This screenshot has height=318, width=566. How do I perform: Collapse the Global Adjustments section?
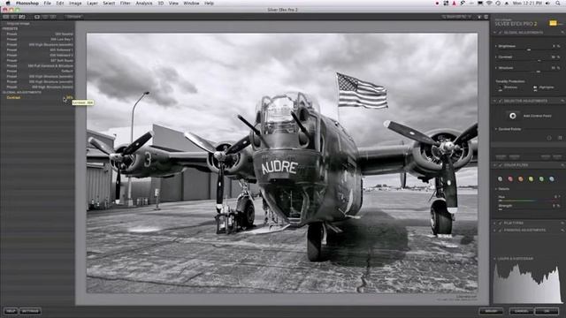(x=495, y=33)
